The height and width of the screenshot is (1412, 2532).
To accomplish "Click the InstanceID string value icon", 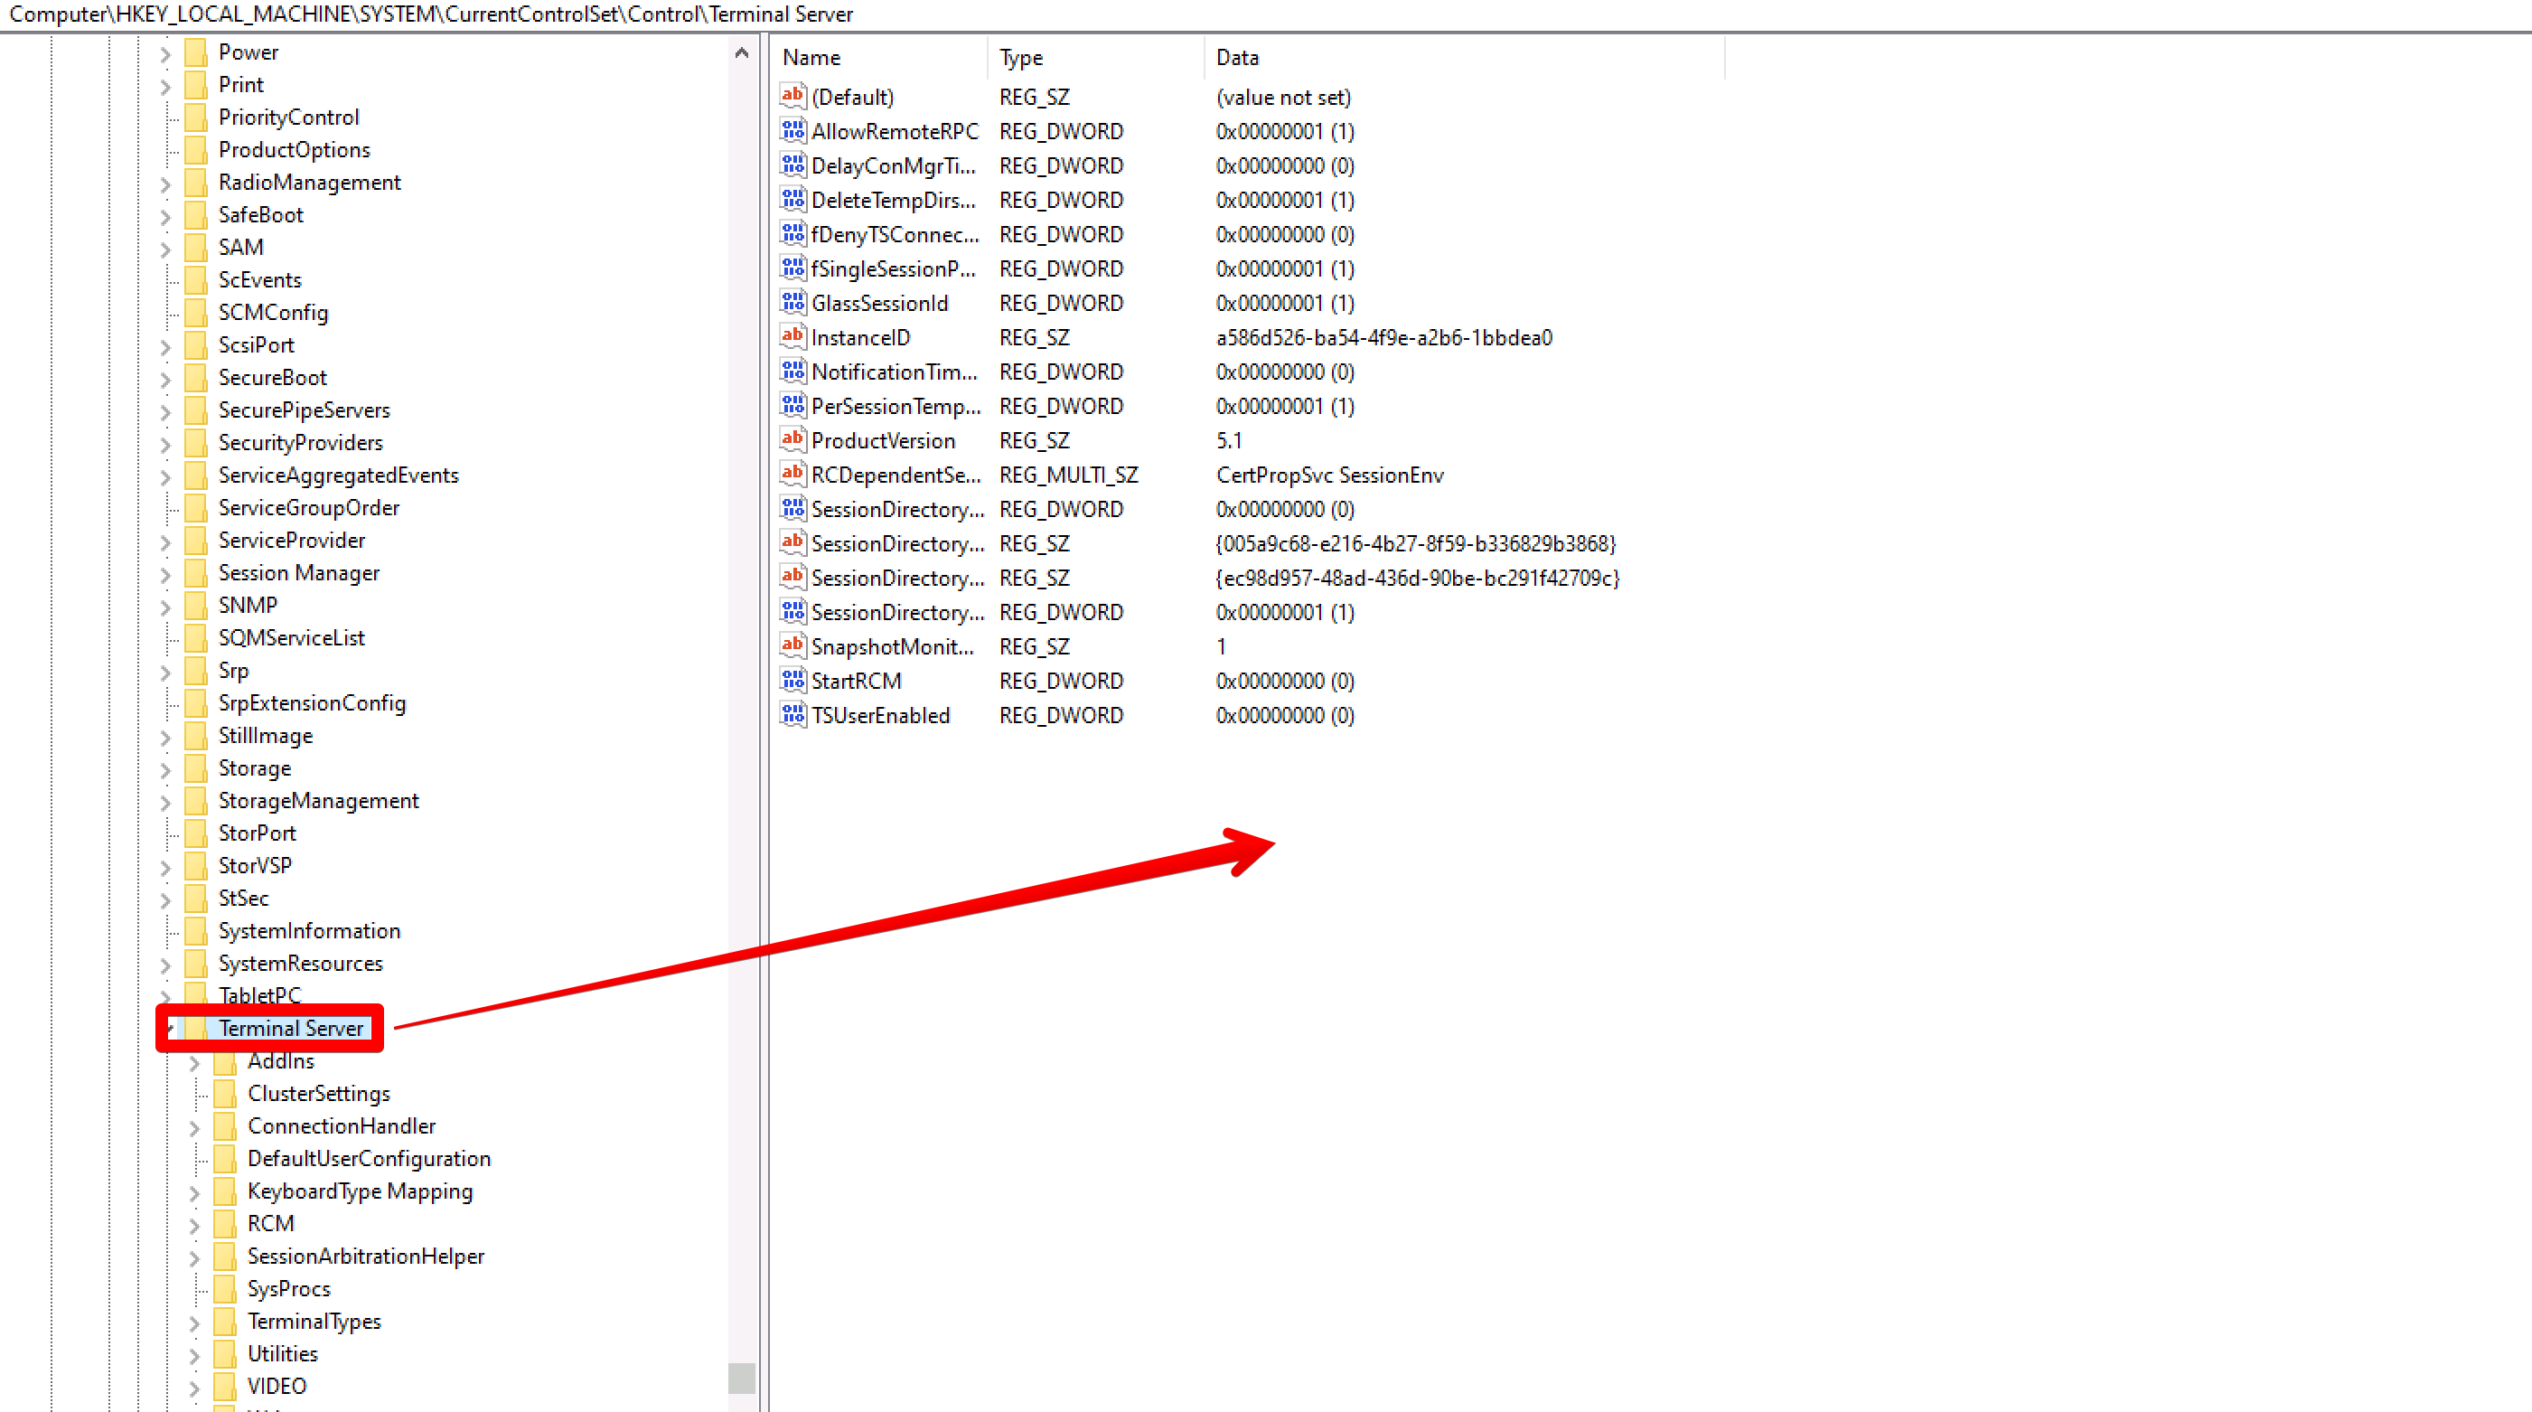I will pyautogui.click(x=792, y=337).
